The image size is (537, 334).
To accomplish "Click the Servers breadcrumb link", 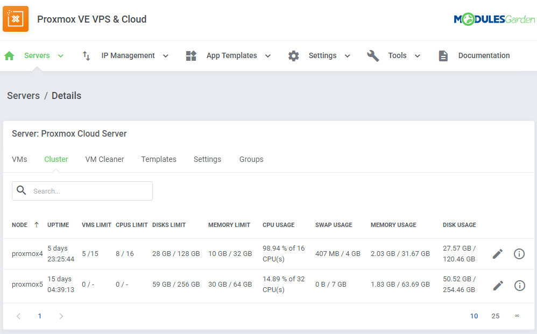I will tap(23, 96).
